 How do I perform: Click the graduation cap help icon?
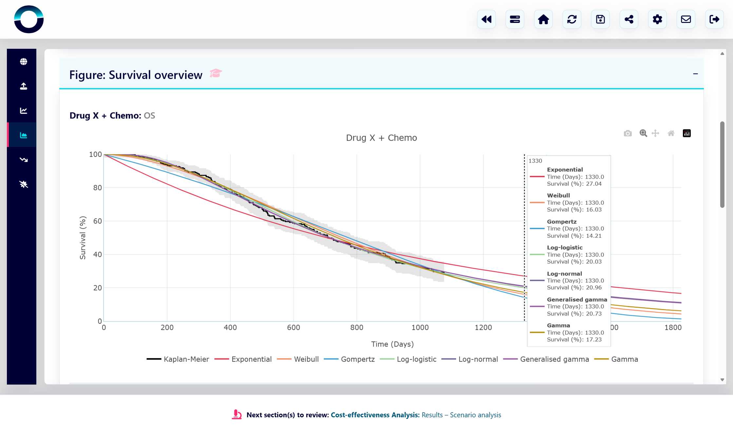pyautogui.click(x=216, y=73)
